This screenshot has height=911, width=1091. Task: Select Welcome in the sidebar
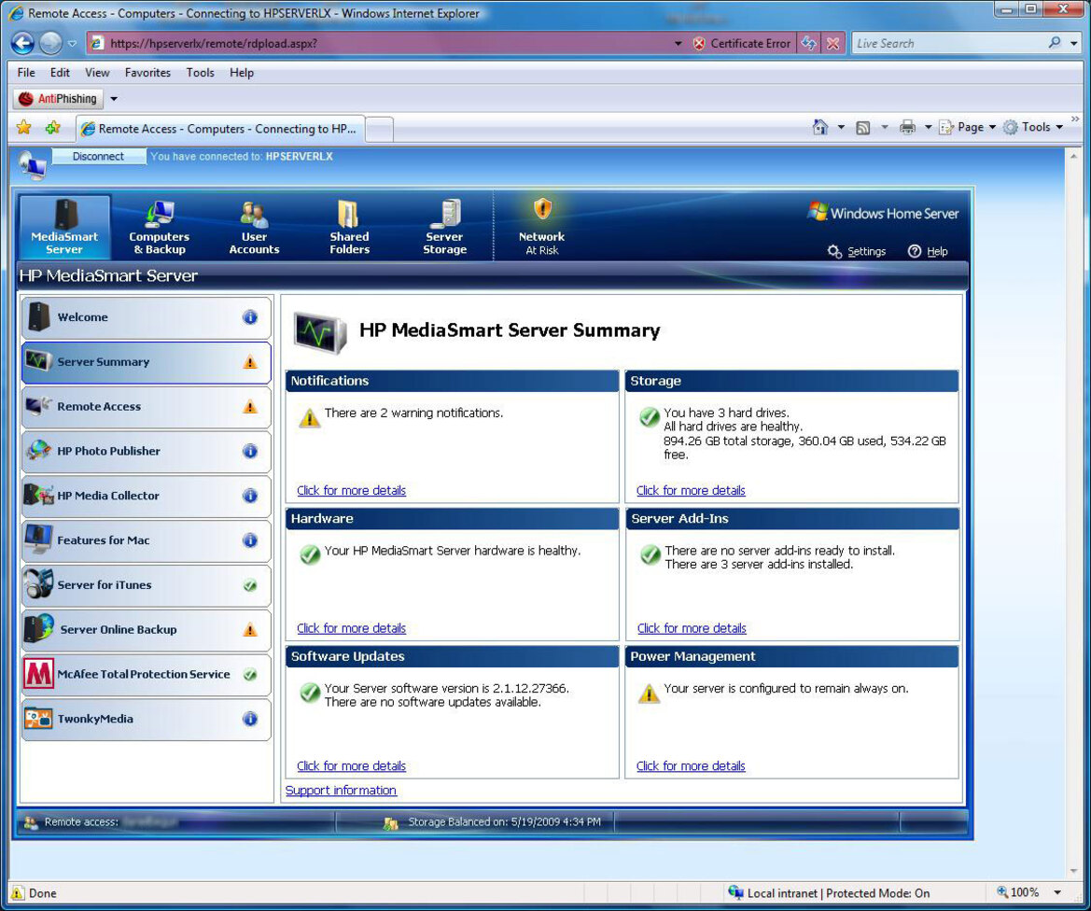[147, 317]
